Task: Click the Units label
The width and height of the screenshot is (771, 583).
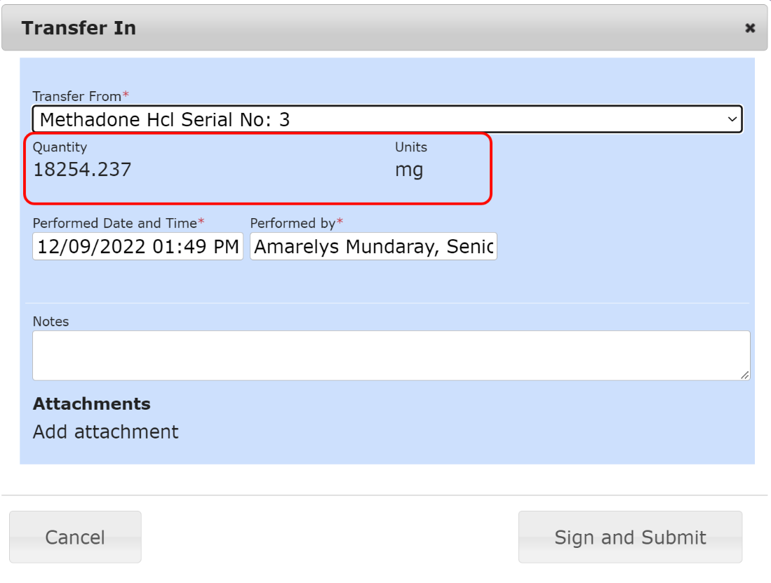Action: tap(411, 147)
